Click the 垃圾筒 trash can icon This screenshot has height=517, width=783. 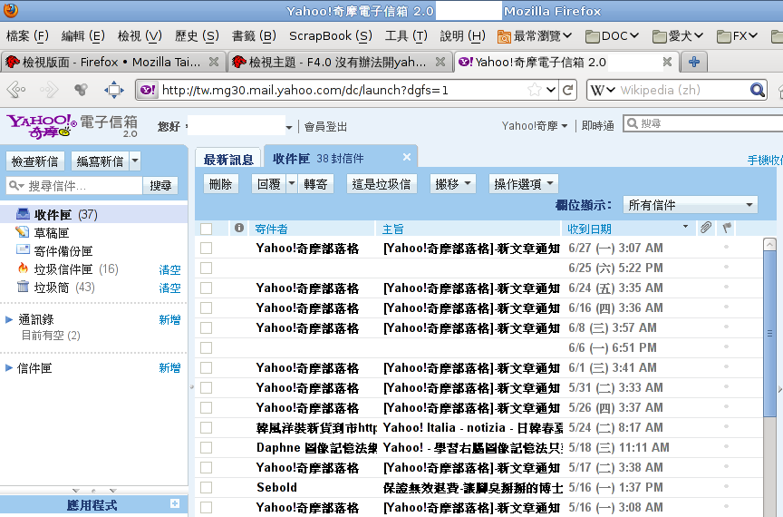click(23, 288)
